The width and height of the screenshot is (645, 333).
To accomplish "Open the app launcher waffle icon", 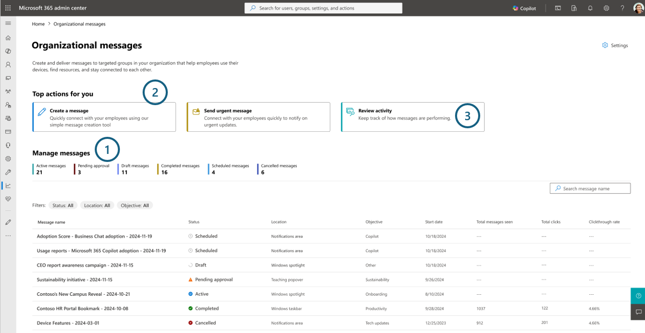I will click(8, 8).
